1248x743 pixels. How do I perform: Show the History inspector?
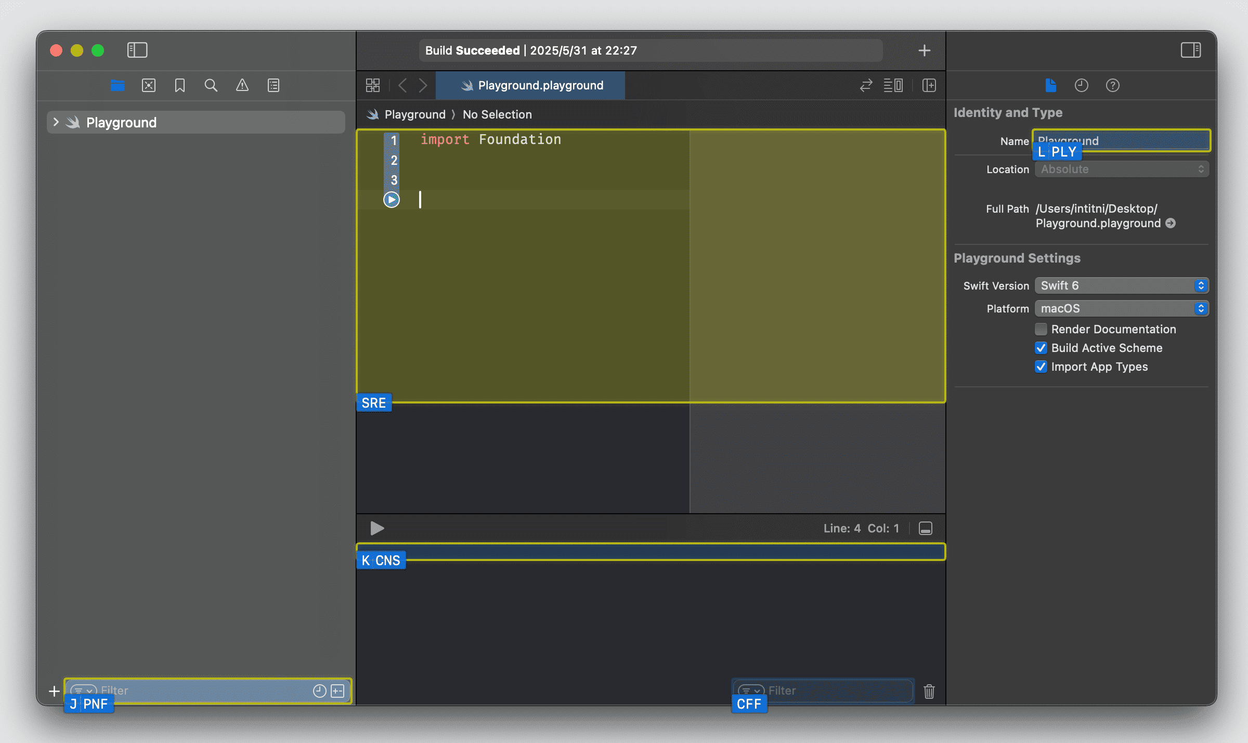(1081, 85)
